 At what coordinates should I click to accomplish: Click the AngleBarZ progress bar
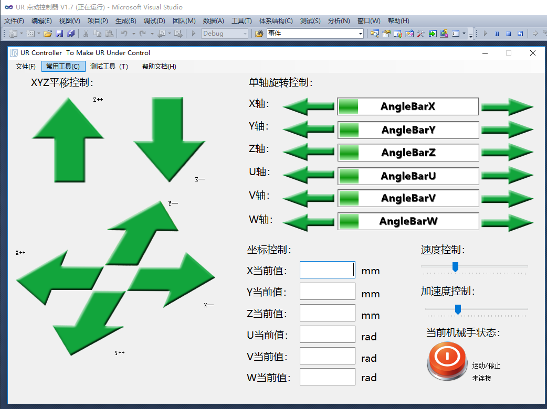click(x=407, y=153)
